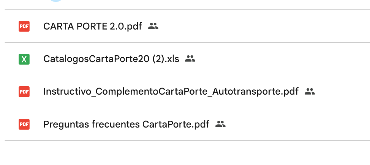
Task: Click the light blue circle at the top
Action: point(56,1)
